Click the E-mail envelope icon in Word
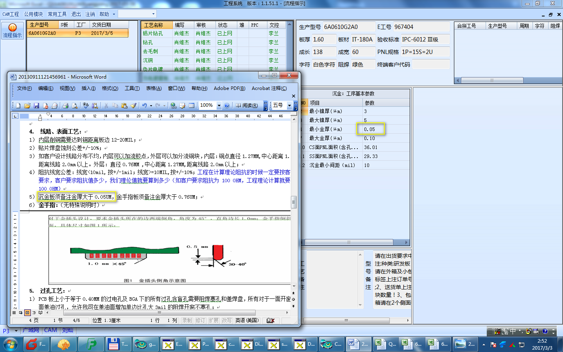 (55, 106)
